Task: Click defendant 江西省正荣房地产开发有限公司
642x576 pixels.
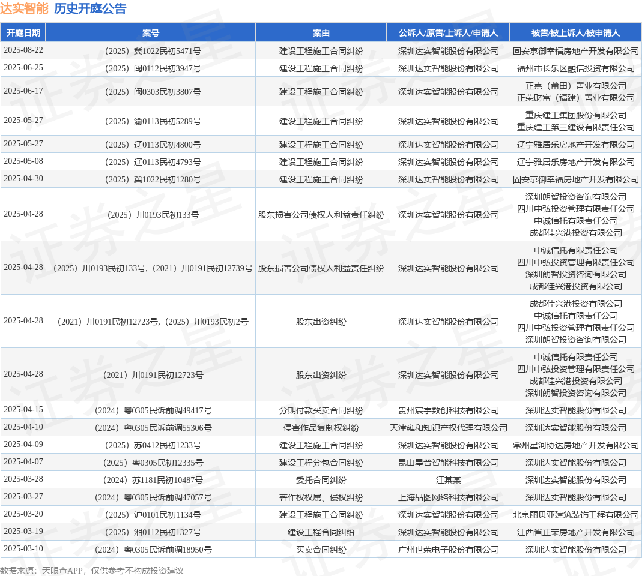Action: coord(576,532)
